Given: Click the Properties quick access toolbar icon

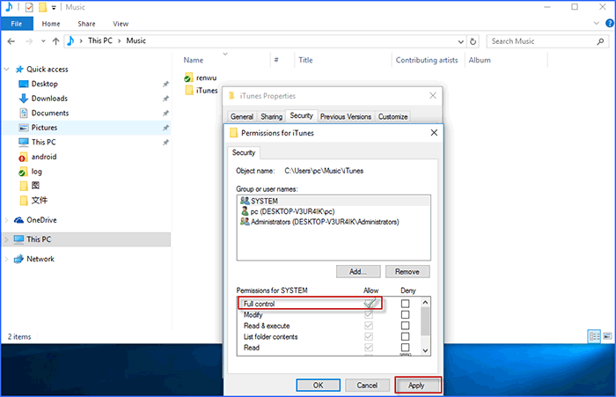Looking at the screenshot, I should [x=29, y=7].
